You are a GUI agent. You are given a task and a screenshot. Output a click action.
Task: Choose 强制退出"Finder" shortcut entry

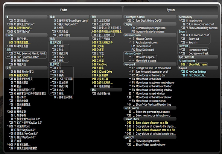point(20,24)
